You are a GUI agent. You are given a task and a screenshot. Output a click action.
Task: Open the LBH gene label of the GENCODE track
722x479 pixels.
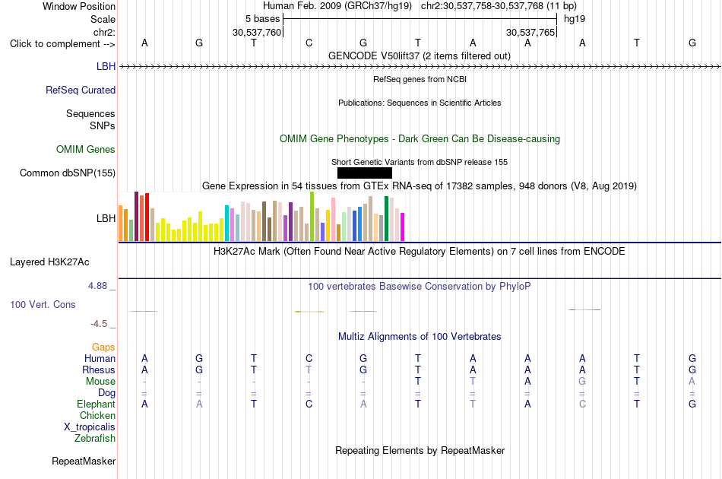pos(106,66)
